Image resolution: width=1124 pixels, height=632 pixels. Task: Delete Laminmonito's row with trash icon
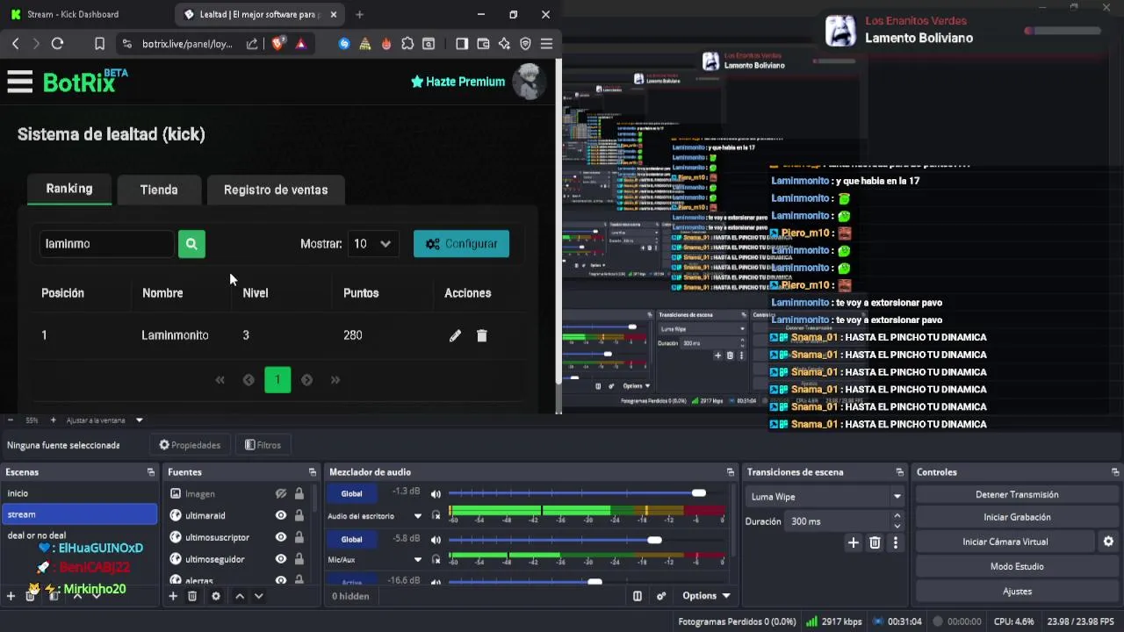tap(481, 335)
